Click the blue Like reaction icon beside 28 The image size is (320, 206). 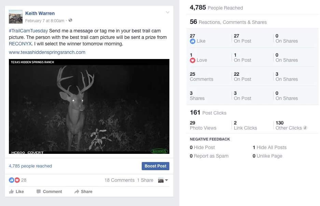pos(12,180)
